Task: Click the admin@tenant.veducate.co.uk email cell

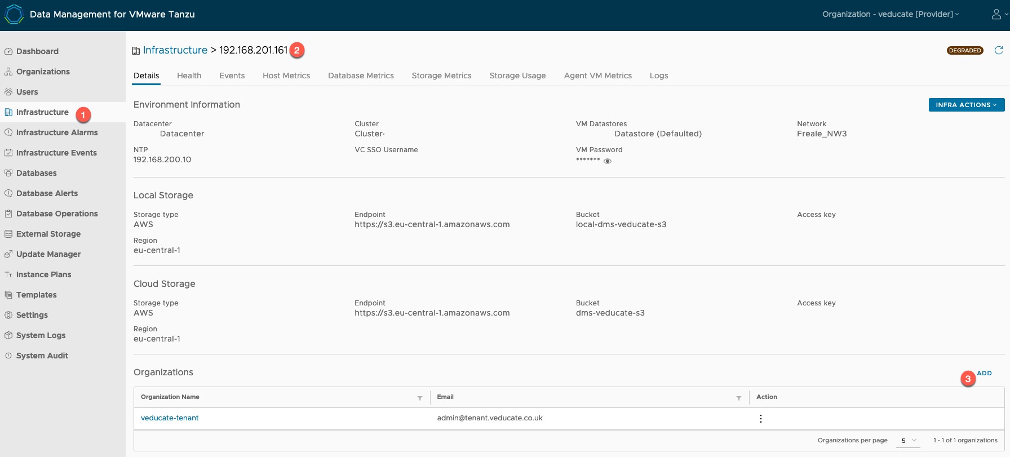Action: pyautogui.click(x=490, y=418)
